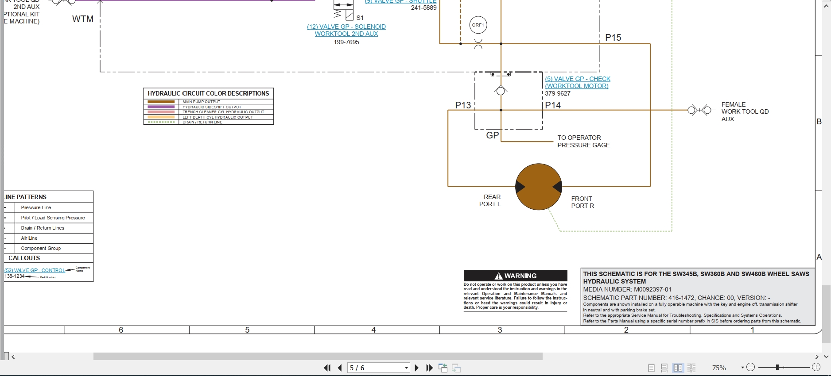Screen dimensions: 831x376
Task: Click the horizontal scrollbar thumb
Action: point(318,357)
